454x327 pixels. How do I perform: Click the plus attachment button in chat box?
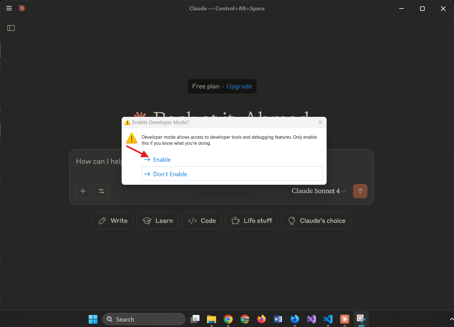(83, 191)
